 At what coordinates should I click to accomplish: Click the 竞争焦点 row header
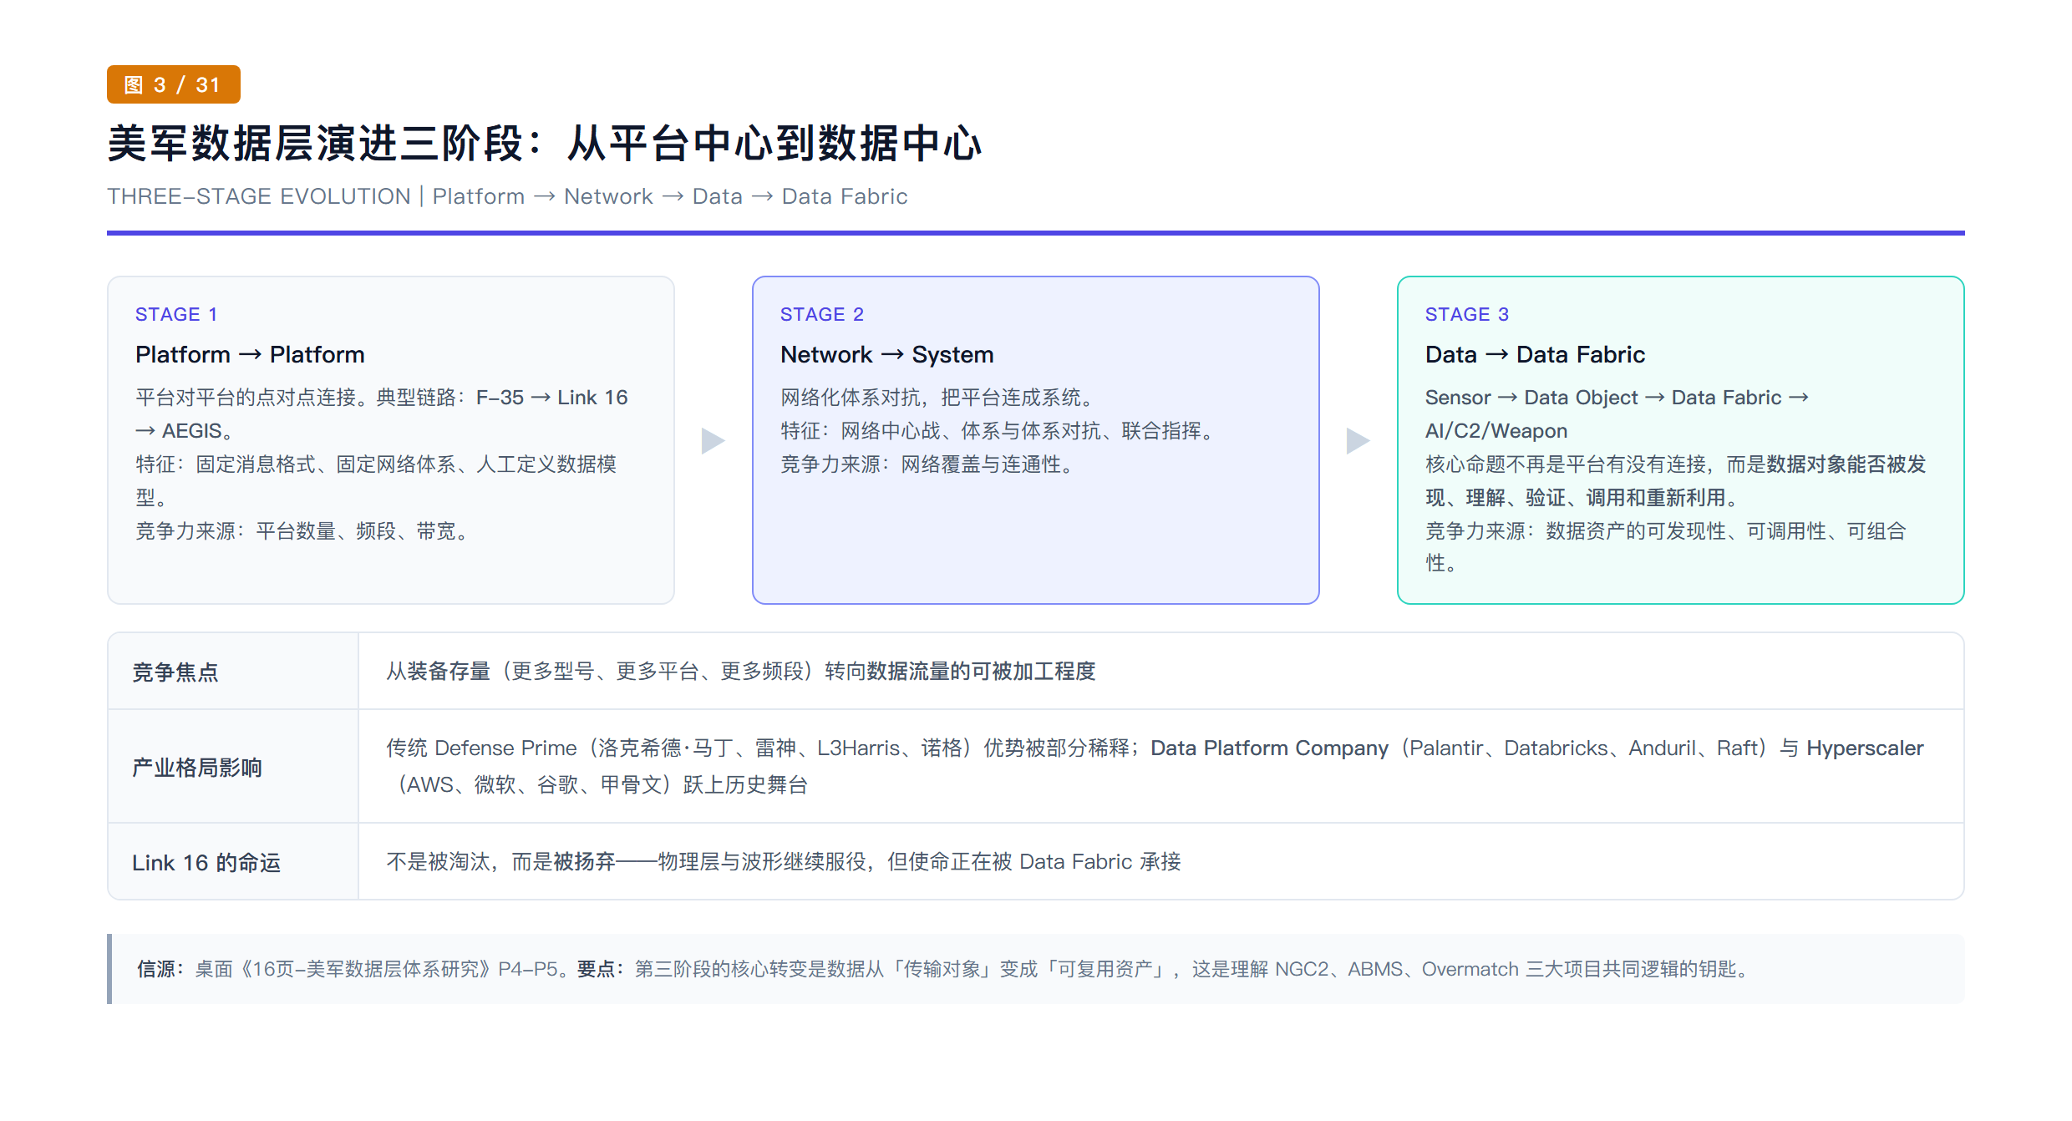(233, 672)
